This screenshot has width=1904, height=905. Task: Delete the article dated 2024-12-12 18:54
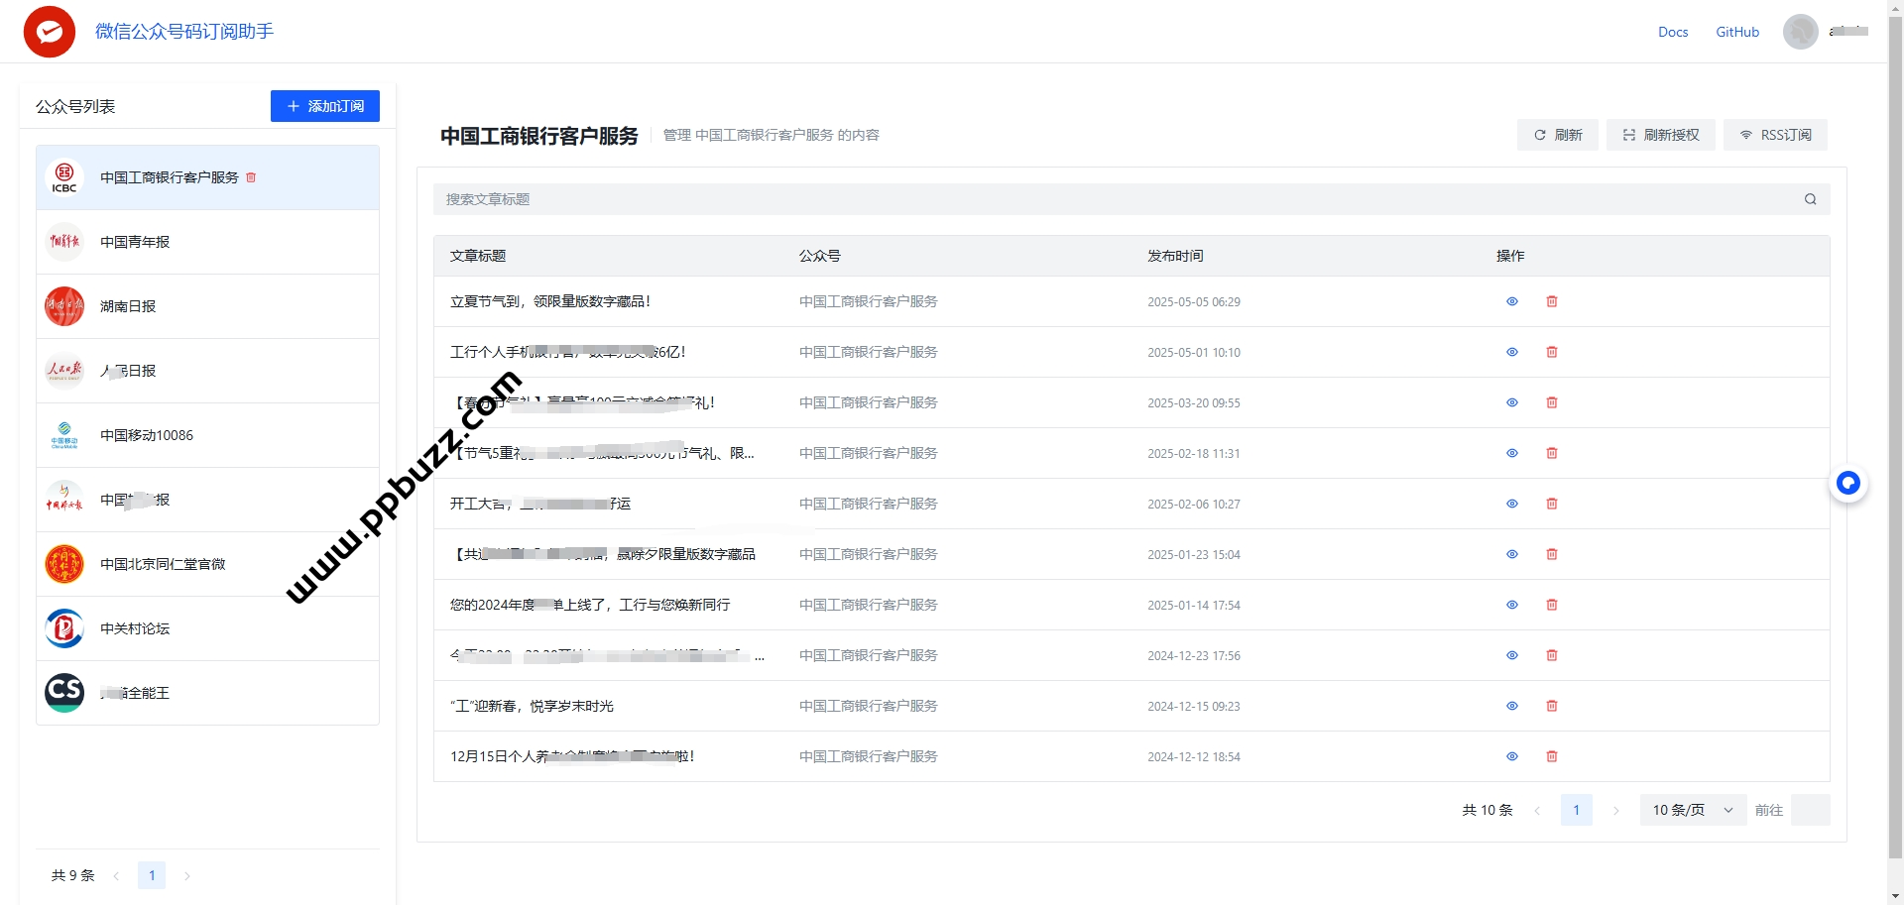click(1552, 756)
